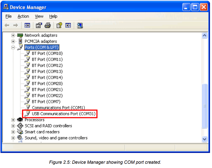Select BT Port (COM14)
The image size is (212, 168).
pos(47,78)
